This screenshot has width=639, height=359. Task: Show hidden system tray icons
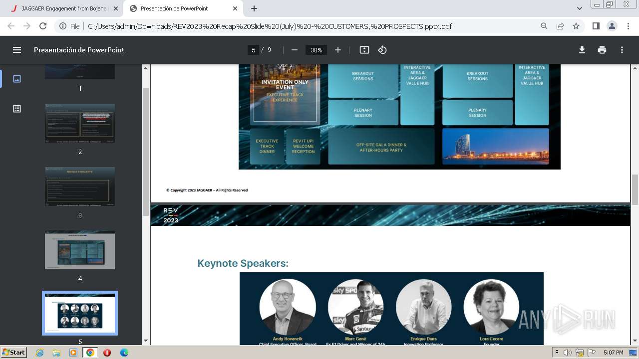coord(557,352)
